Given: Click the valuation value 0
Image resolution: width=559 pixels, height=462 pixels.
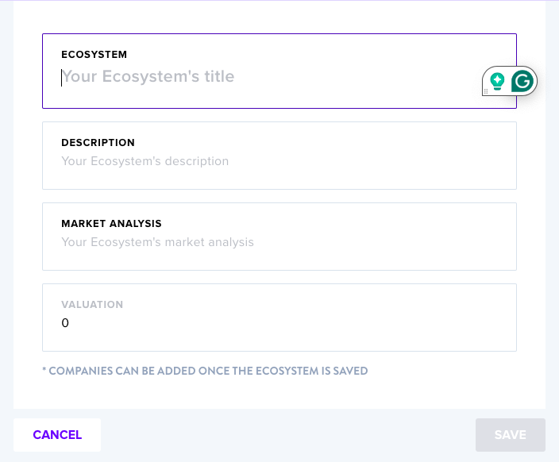Looking at the screenshot, I should click(65, 323).
